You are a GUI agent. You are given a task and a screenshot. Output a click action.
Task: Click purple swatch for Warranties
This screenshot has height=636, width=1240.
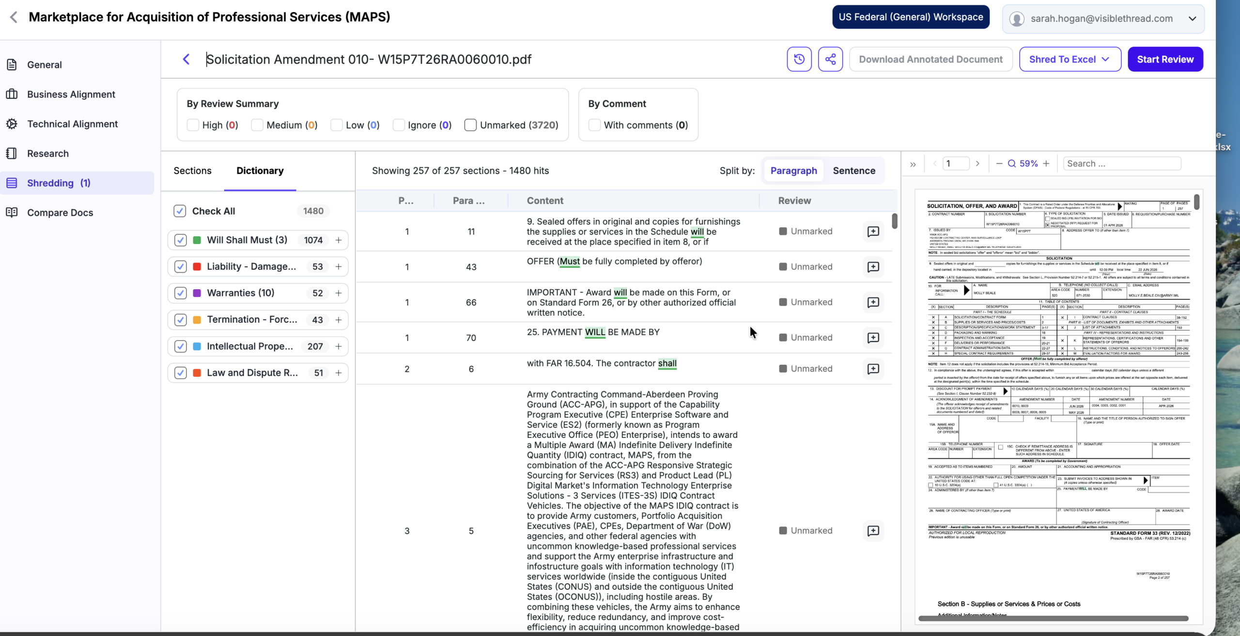click(197, 293)
